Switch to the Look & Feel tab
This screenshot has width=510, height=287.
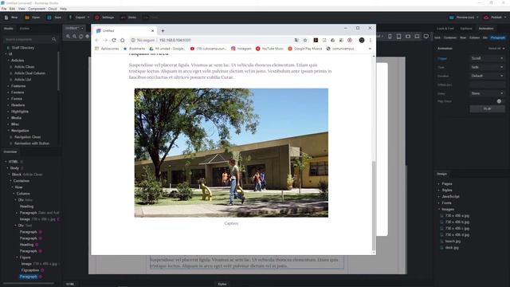[445, 29]
